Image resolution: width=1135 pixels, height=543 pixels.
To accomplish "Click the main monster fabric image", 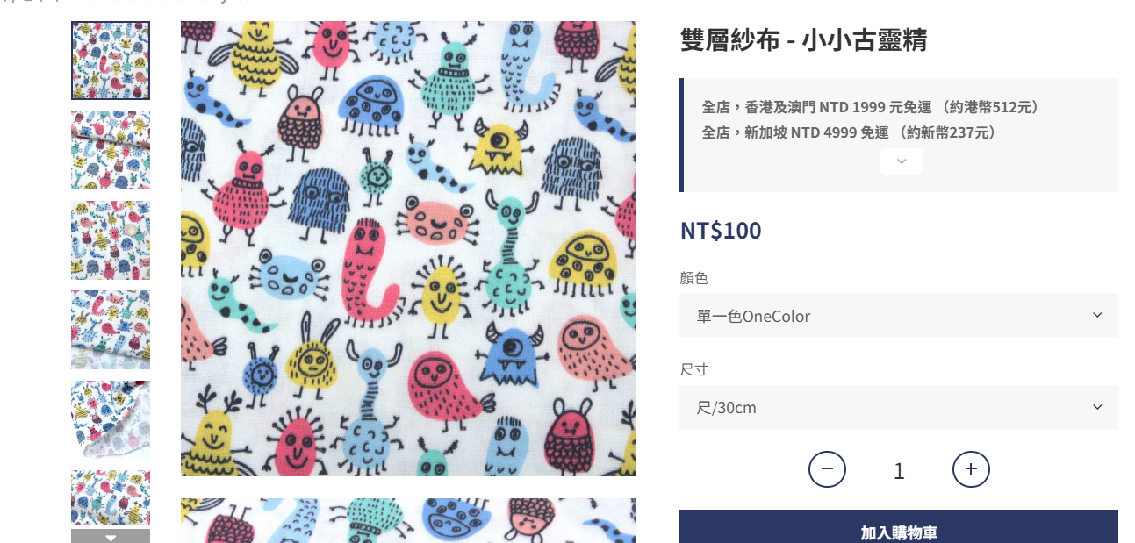I will pyautogui.click(x=408, y=248).
